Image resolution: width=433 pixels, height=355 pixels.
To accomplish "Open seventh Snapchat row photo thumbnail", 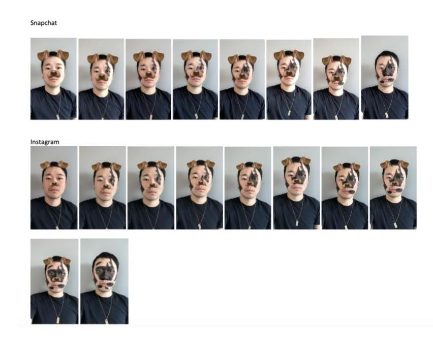I will [x=336, y=79].
